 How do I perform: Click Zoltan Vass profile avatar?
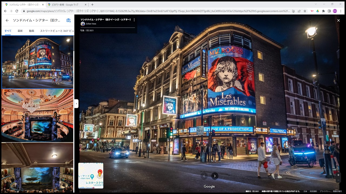(83, 24)
